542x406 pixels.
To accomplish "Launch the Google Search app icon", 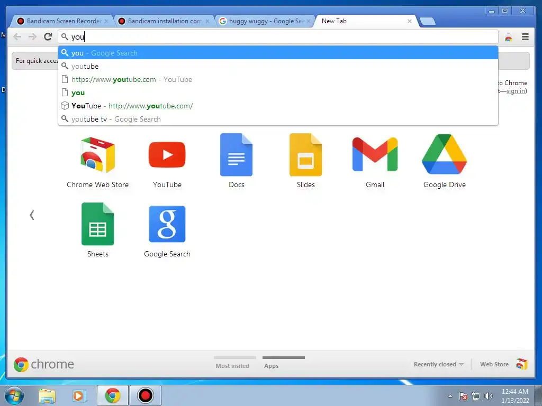I will tap(167, 224).
